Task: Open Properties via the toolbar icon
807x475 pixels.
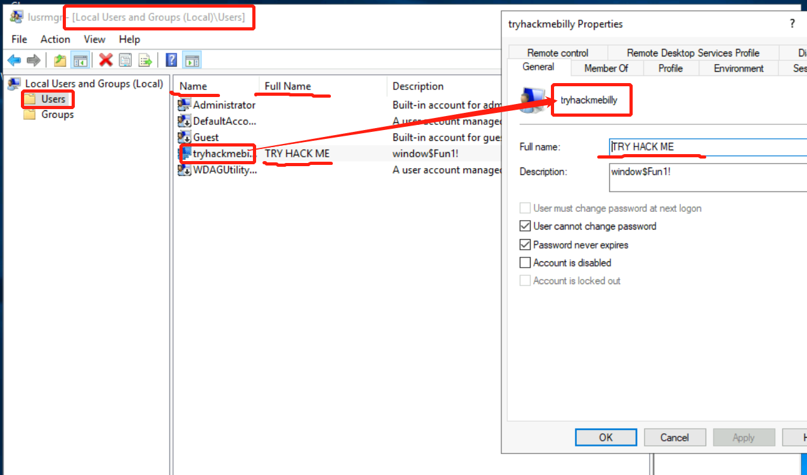Action: [x=126, y=60]
